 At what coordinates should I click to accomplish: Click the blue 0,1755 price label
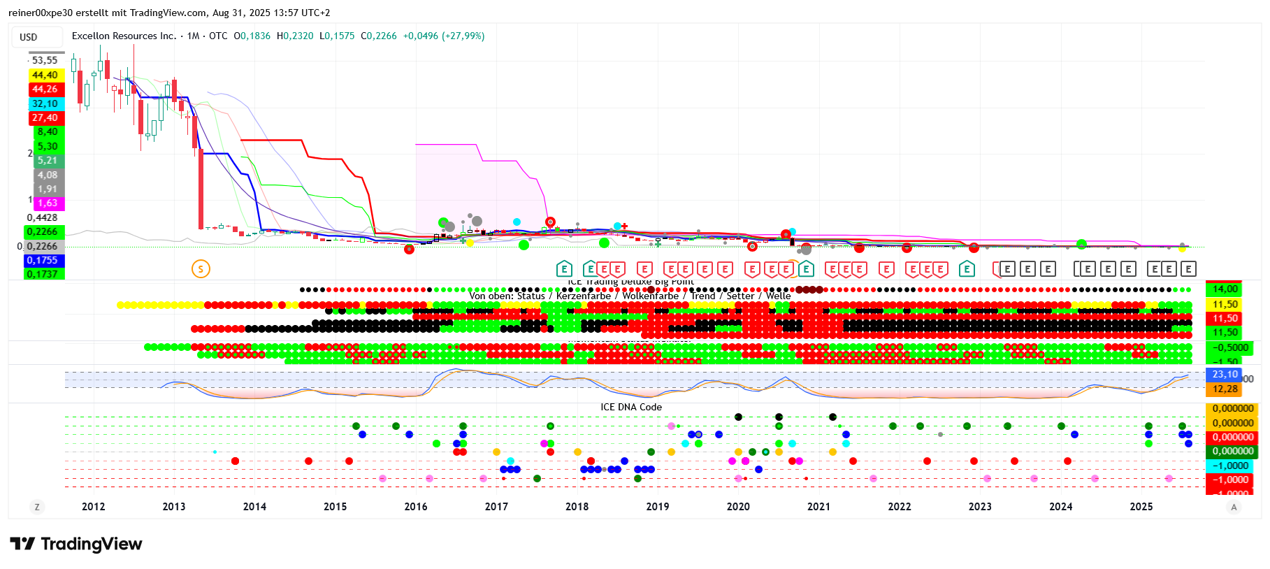tap(43, 260)
